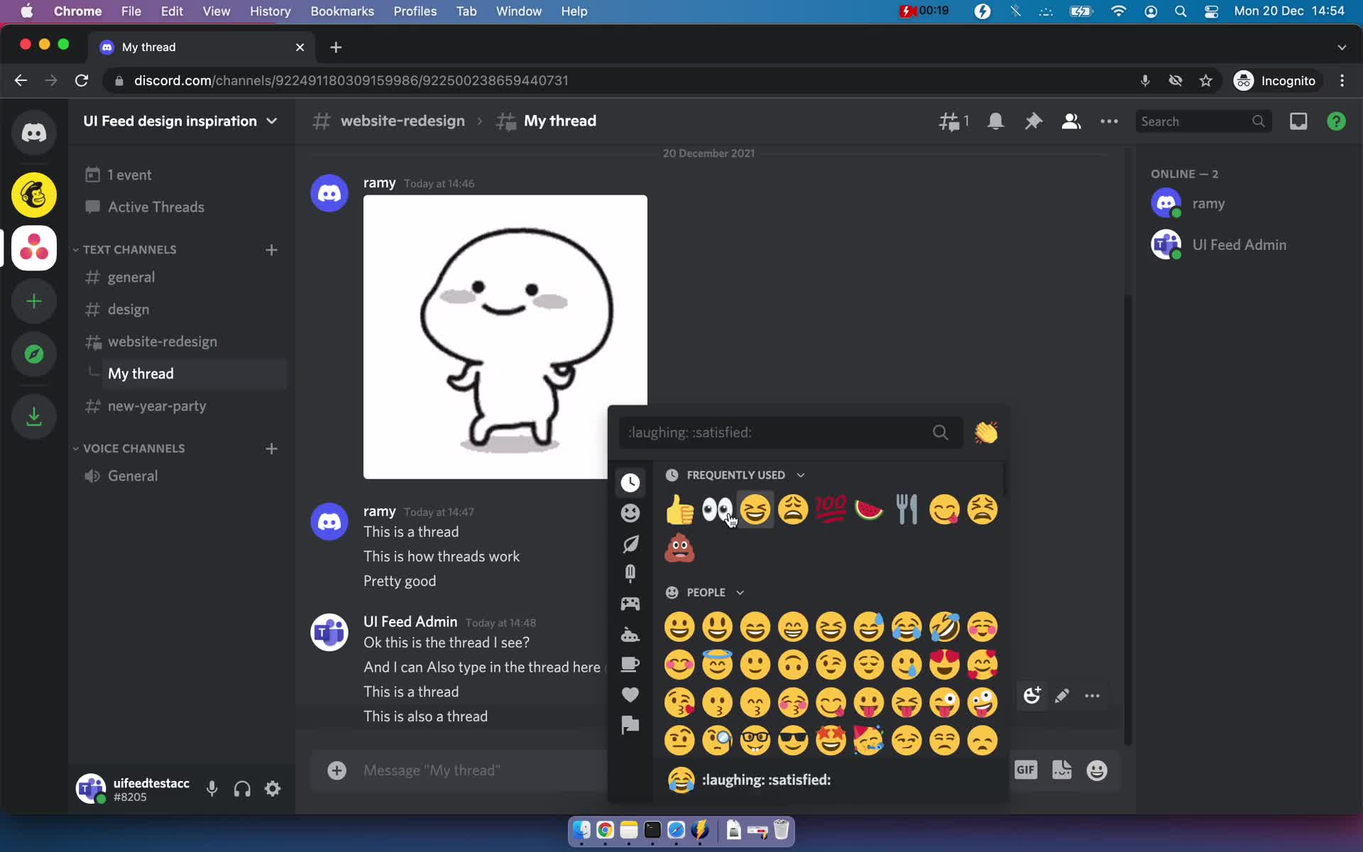
Task: Open the History menu in Chrome
Action: point(270,11)
